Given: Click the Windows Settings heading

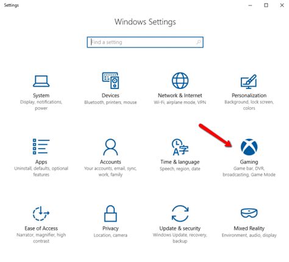Looking at the screenshot, I should tap(145, 22).
